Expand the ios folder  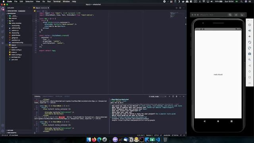pyautogui.click(x=12, y=21)
